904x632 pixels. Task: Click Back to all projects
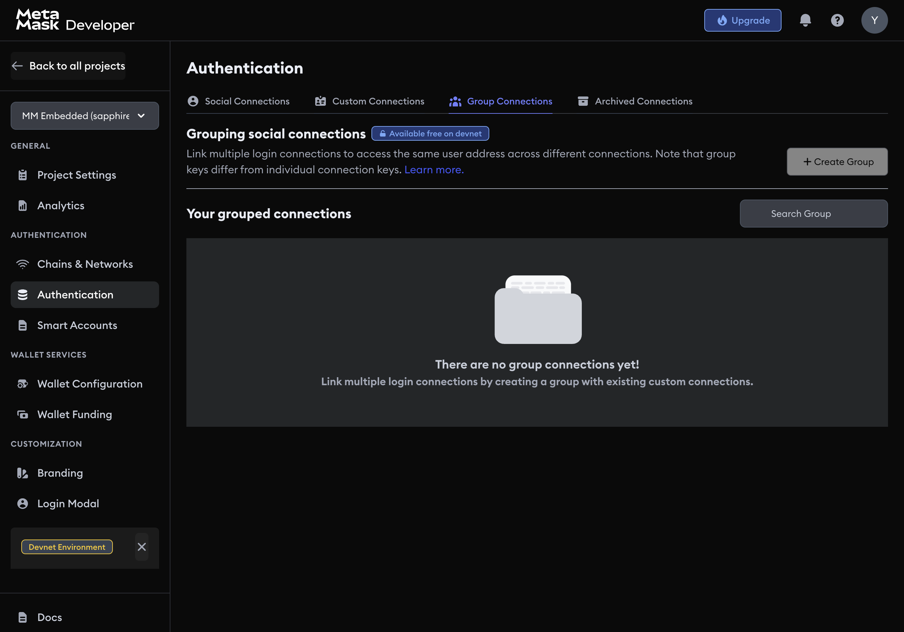(68, 66)
